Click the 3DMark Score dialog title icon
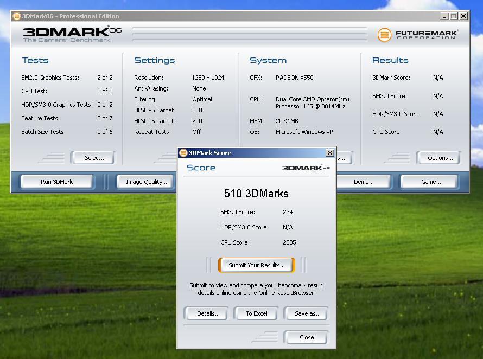Image resolution: width=483 pixels, height=359 pixels. click(x=183, y=153)
